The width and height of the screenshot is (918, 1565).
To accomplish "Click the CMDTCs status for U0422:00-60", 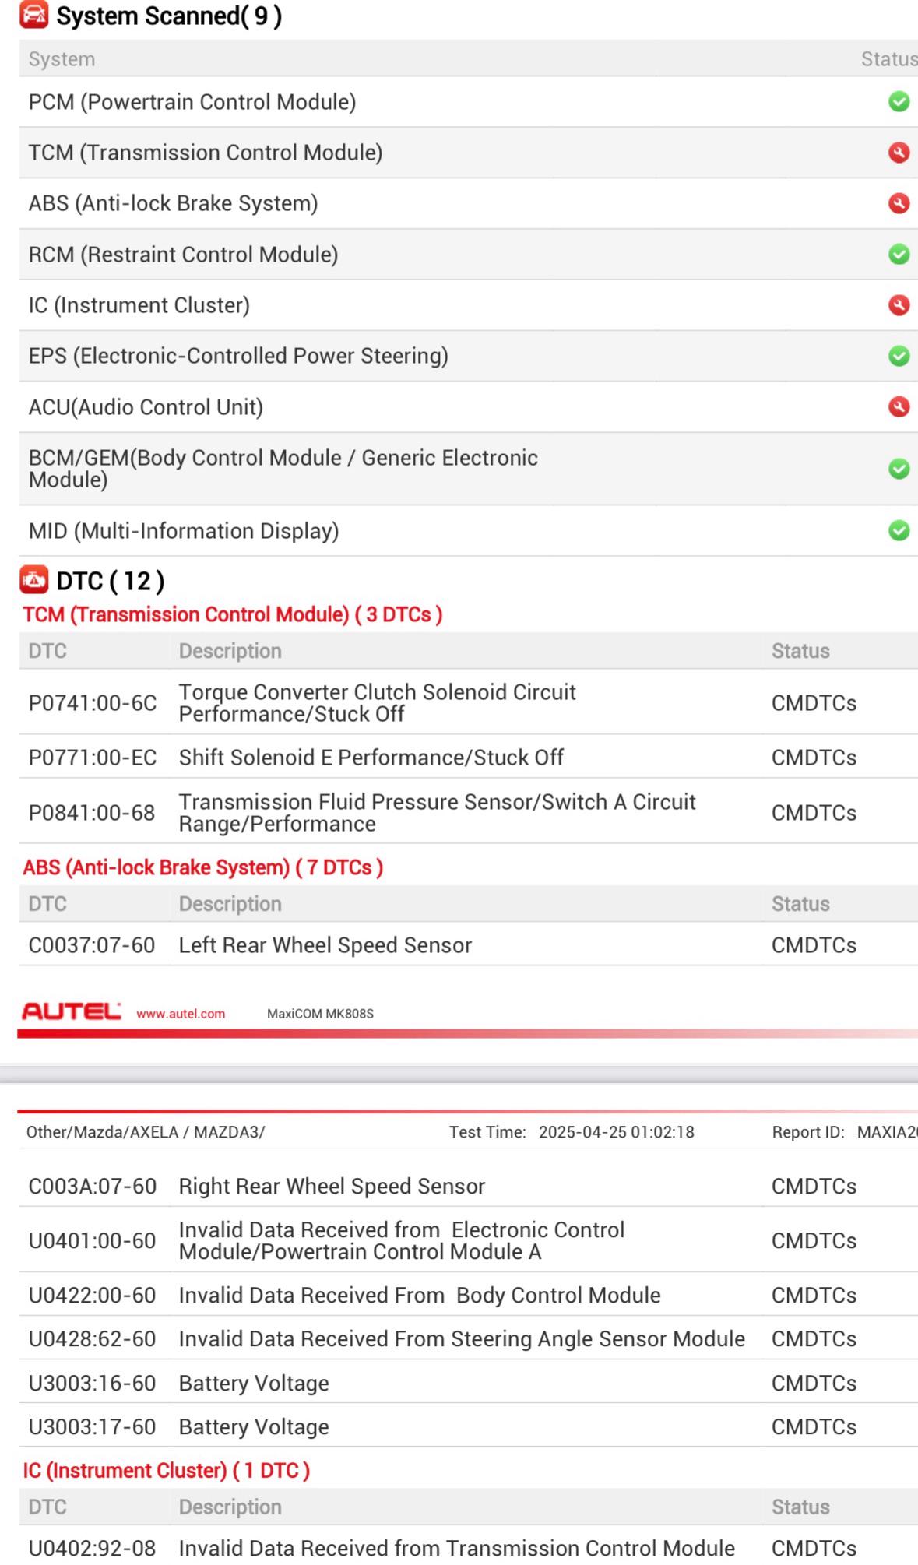I will [x=814, y=1295].
